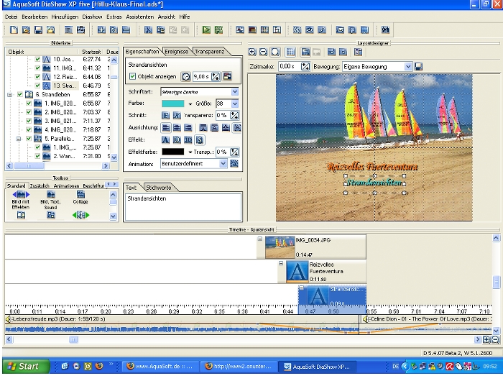Click the bold text style icon

[x=165, y=115]
